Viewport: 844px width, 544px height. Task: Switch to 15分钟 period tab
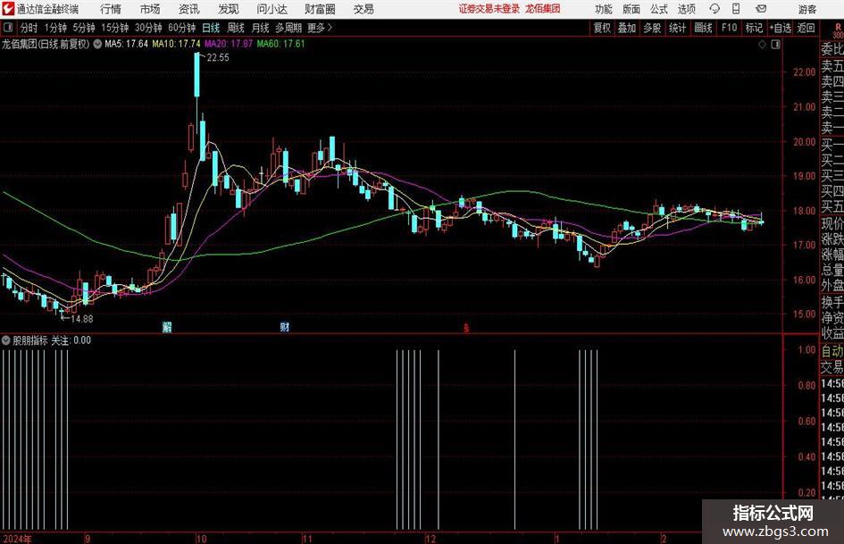point(115,28)
